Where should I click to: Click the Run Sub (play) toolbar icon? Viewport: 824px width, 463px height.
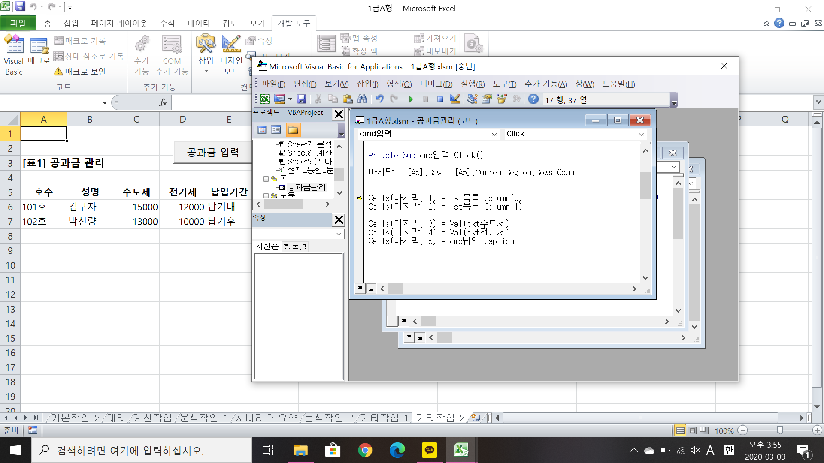(411, 99)
